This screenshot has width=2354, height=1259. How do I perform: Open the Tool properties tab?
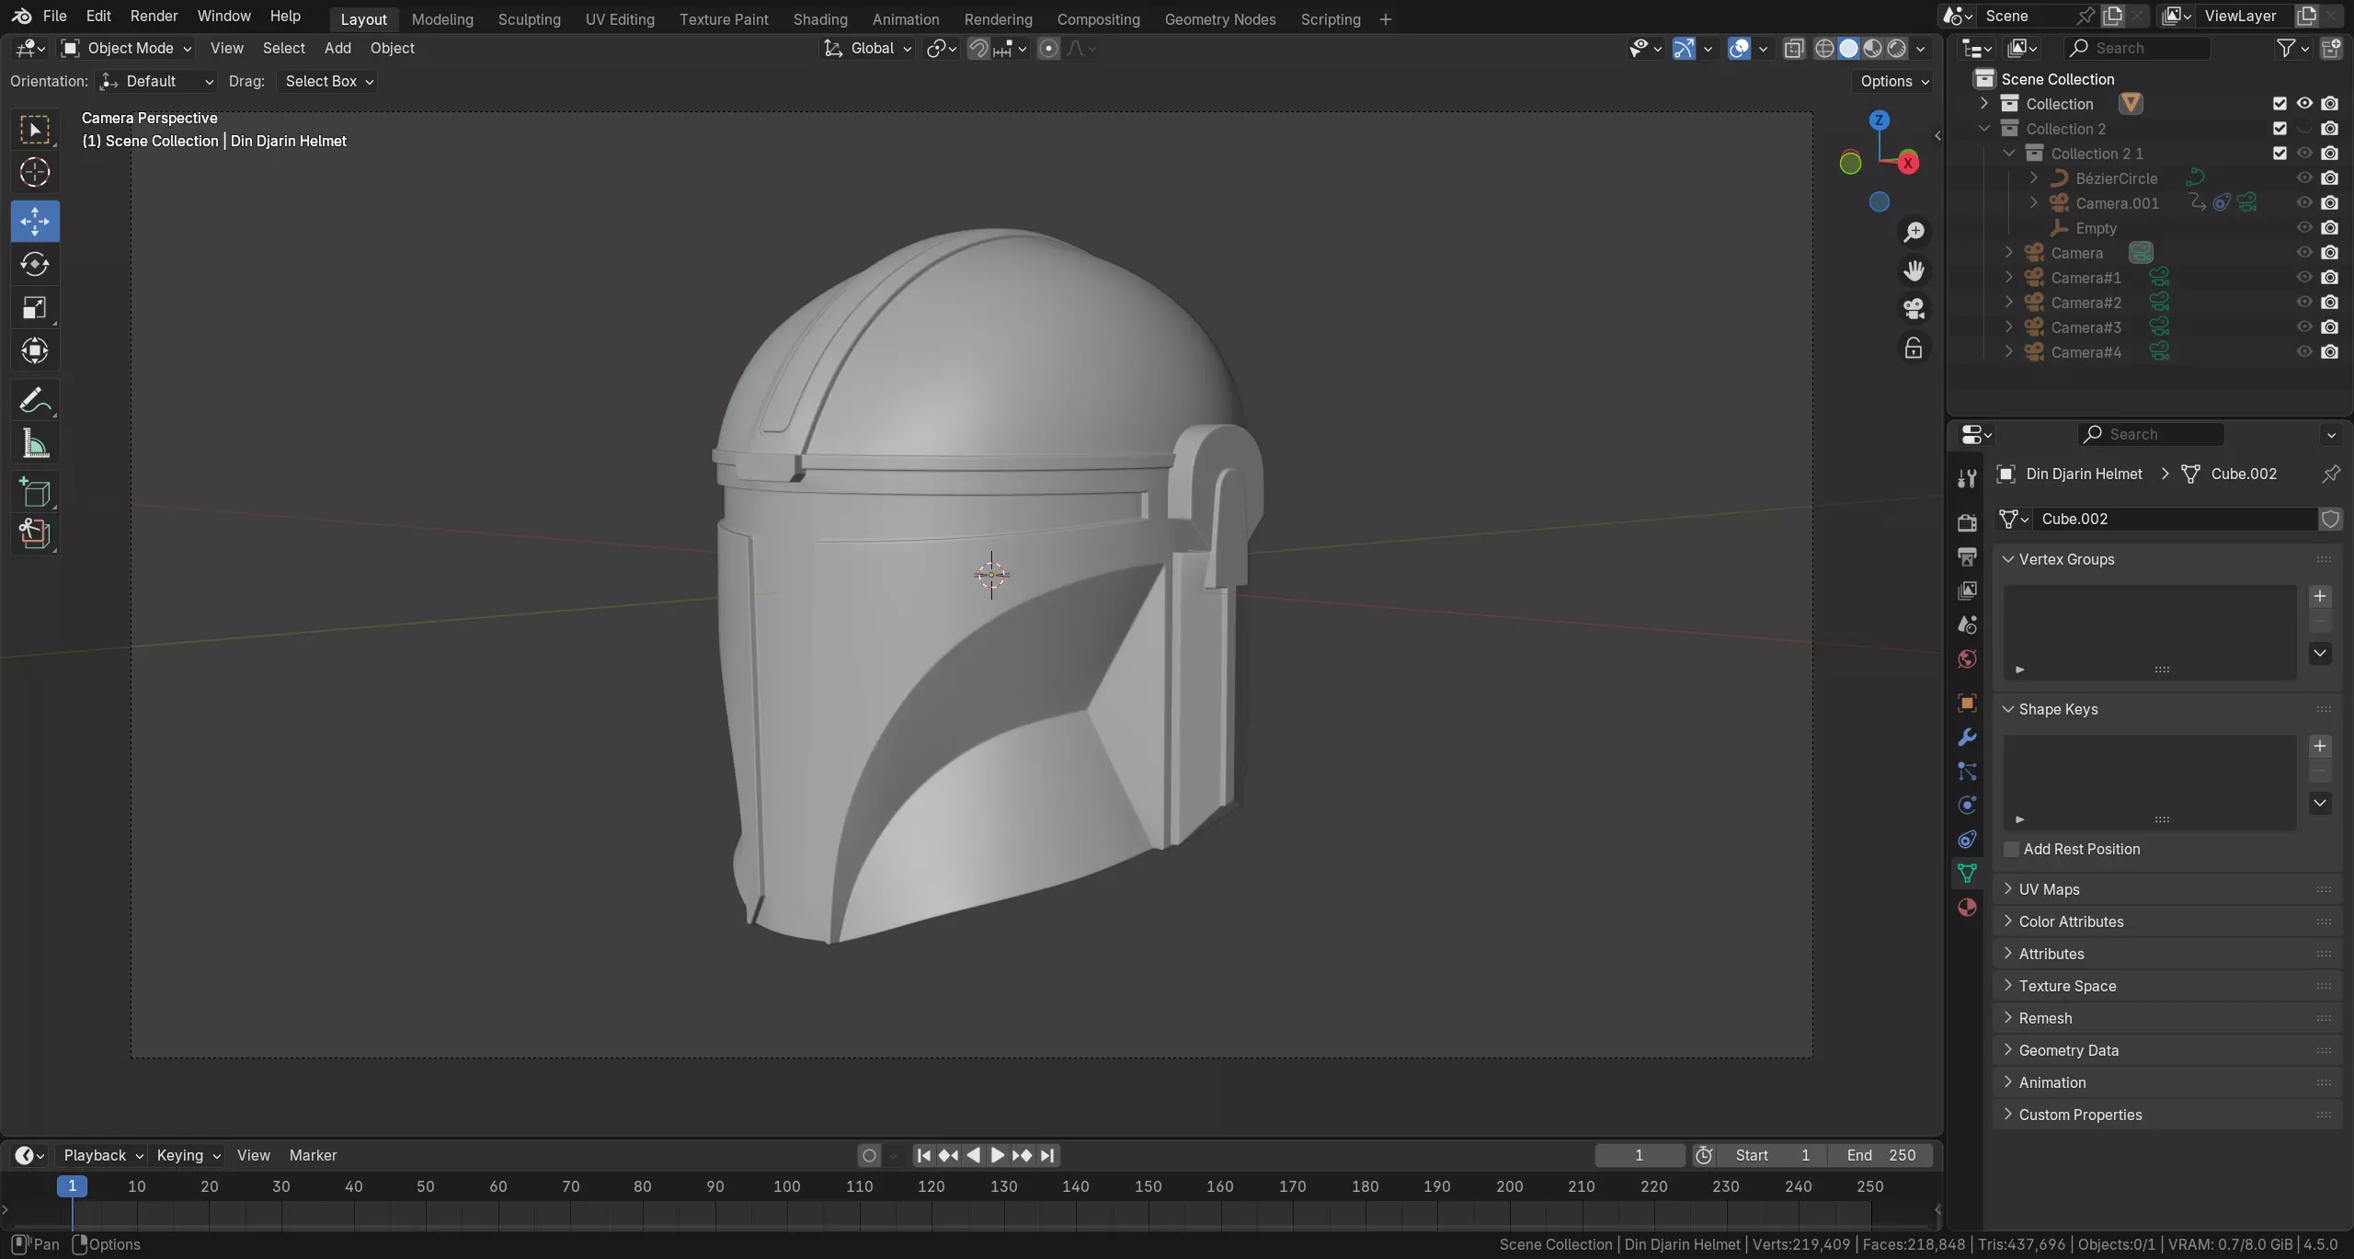(x=1967, y=478)
